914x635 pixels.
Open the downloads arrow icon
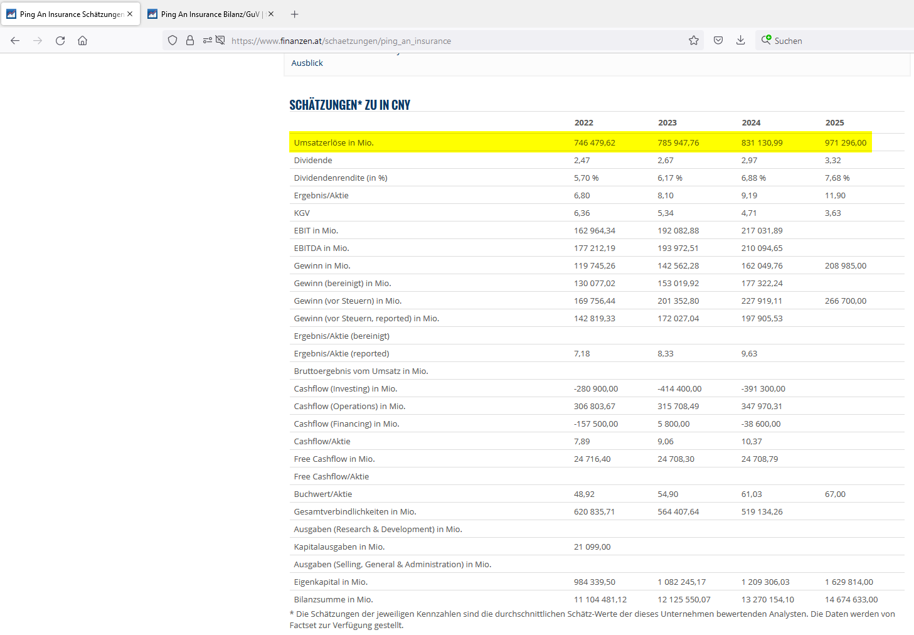point(741,41)
